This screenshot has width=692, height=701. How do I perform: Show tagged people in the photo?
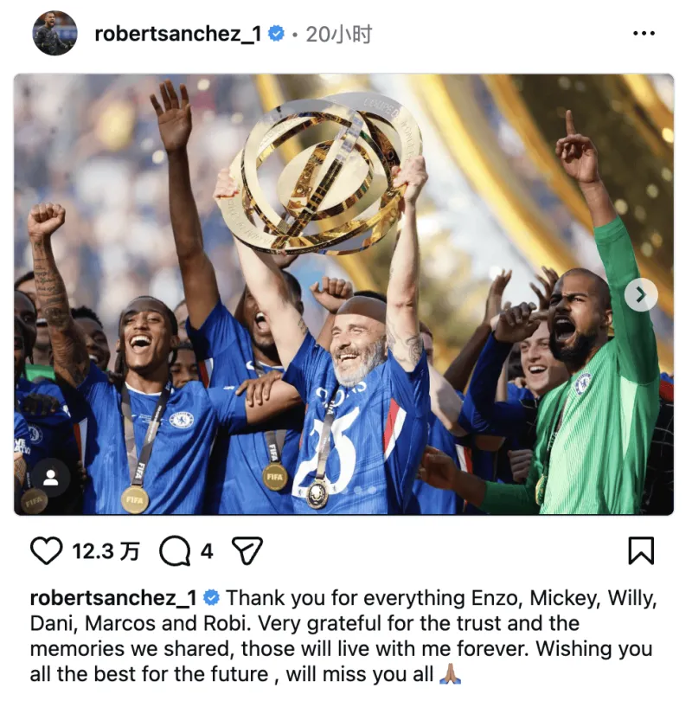tap(53, 478)
